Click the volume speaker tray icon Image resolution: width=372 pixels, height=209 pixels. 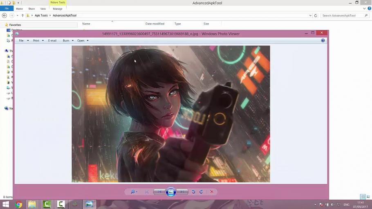point(333,205)
